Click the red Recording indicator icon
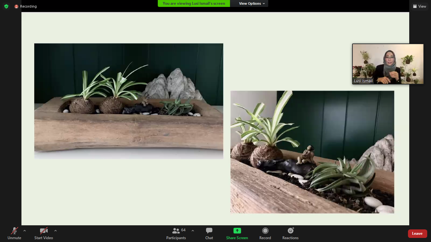Viewport: 431px width, 242px height. point(16,6)
